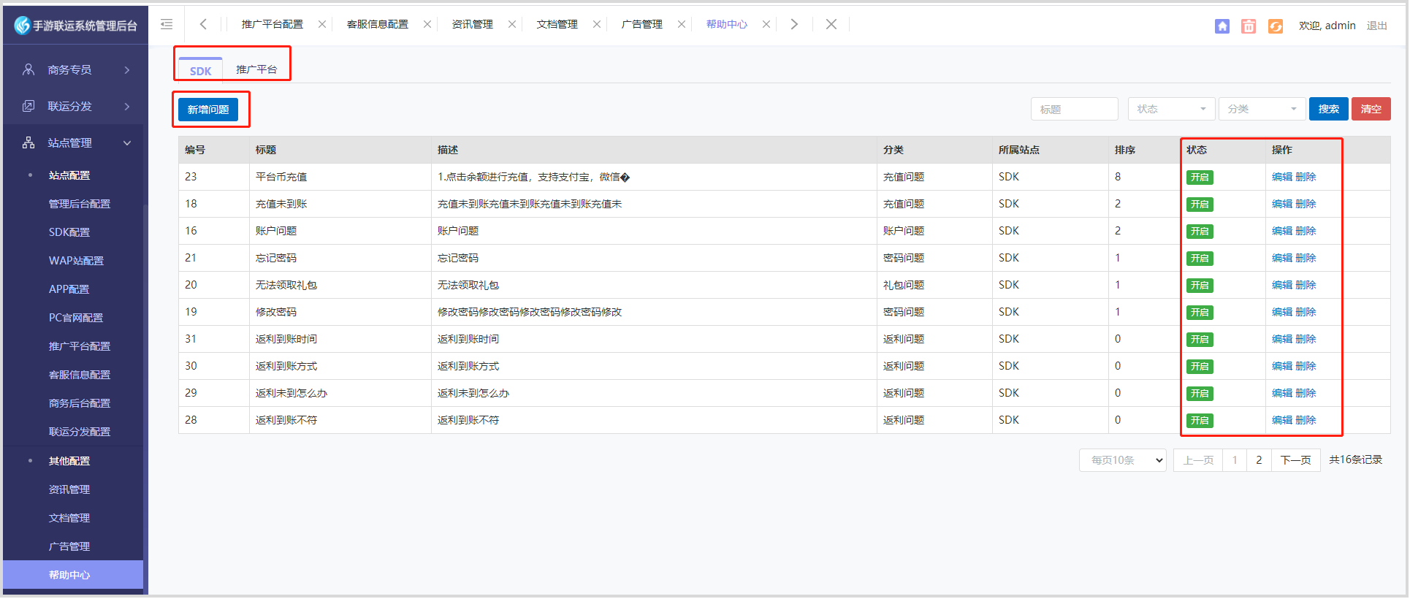Delete the 返利未到怎么办 row
Image resolution: width=1410 pixels, height=599 pixels.
click(1306, 393)
